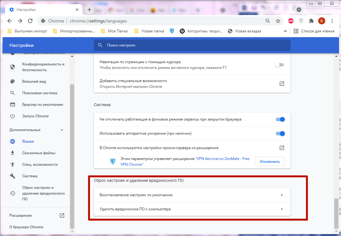Select Скачанные файлы in the sidebar
This screenshot has height=236, width=341.
pos(39,153)
